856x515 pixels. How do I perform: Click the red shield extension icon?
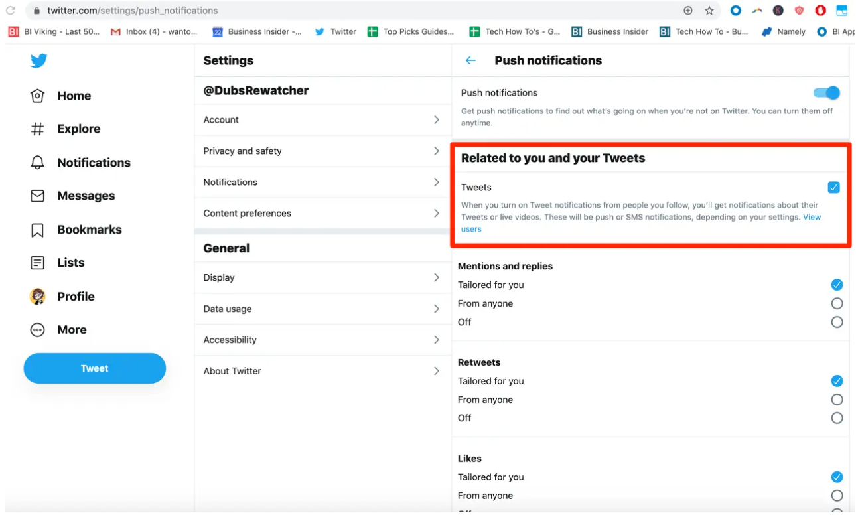[800, 11]
